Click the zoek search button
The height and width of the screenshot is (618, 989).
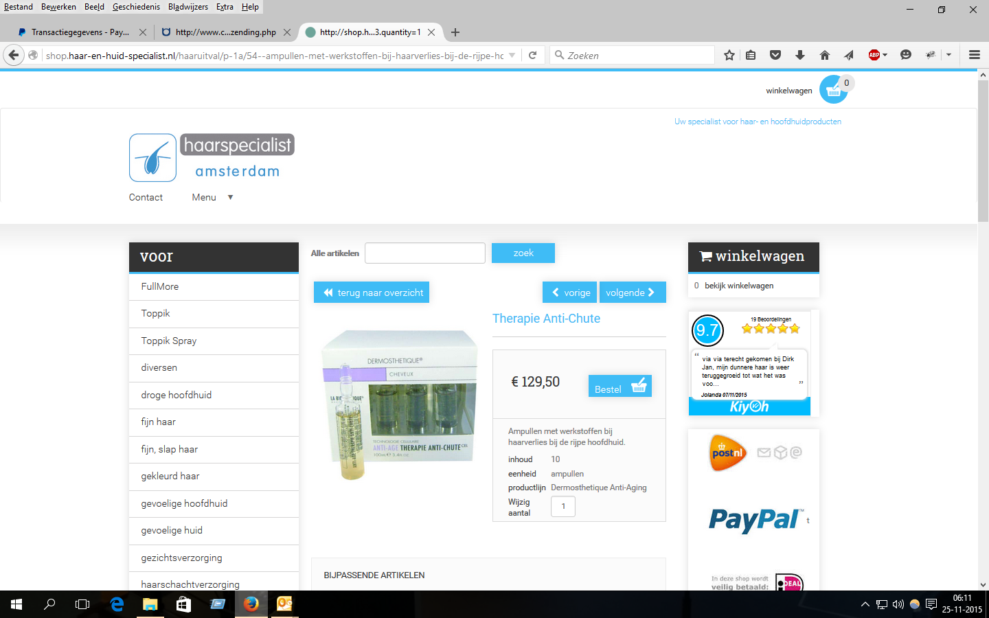[x=523, y=253]
